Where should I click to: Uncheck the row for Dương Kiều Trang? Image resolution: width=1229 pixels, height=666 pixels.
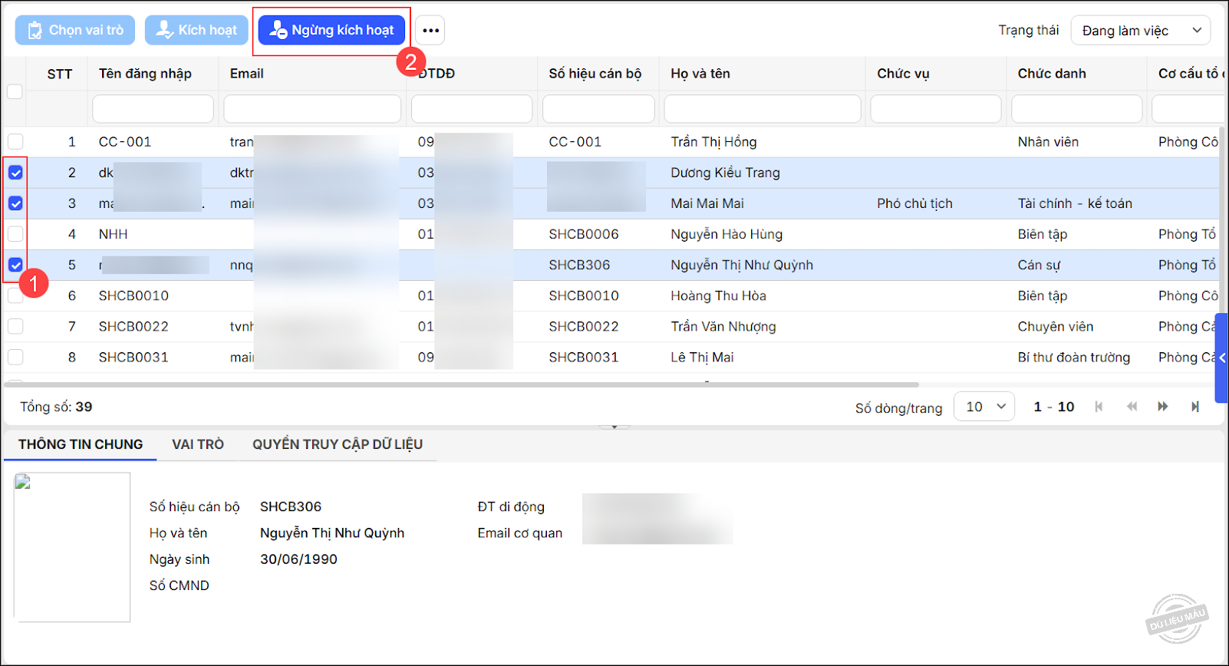pyautogui.click(x=15, y=173)
